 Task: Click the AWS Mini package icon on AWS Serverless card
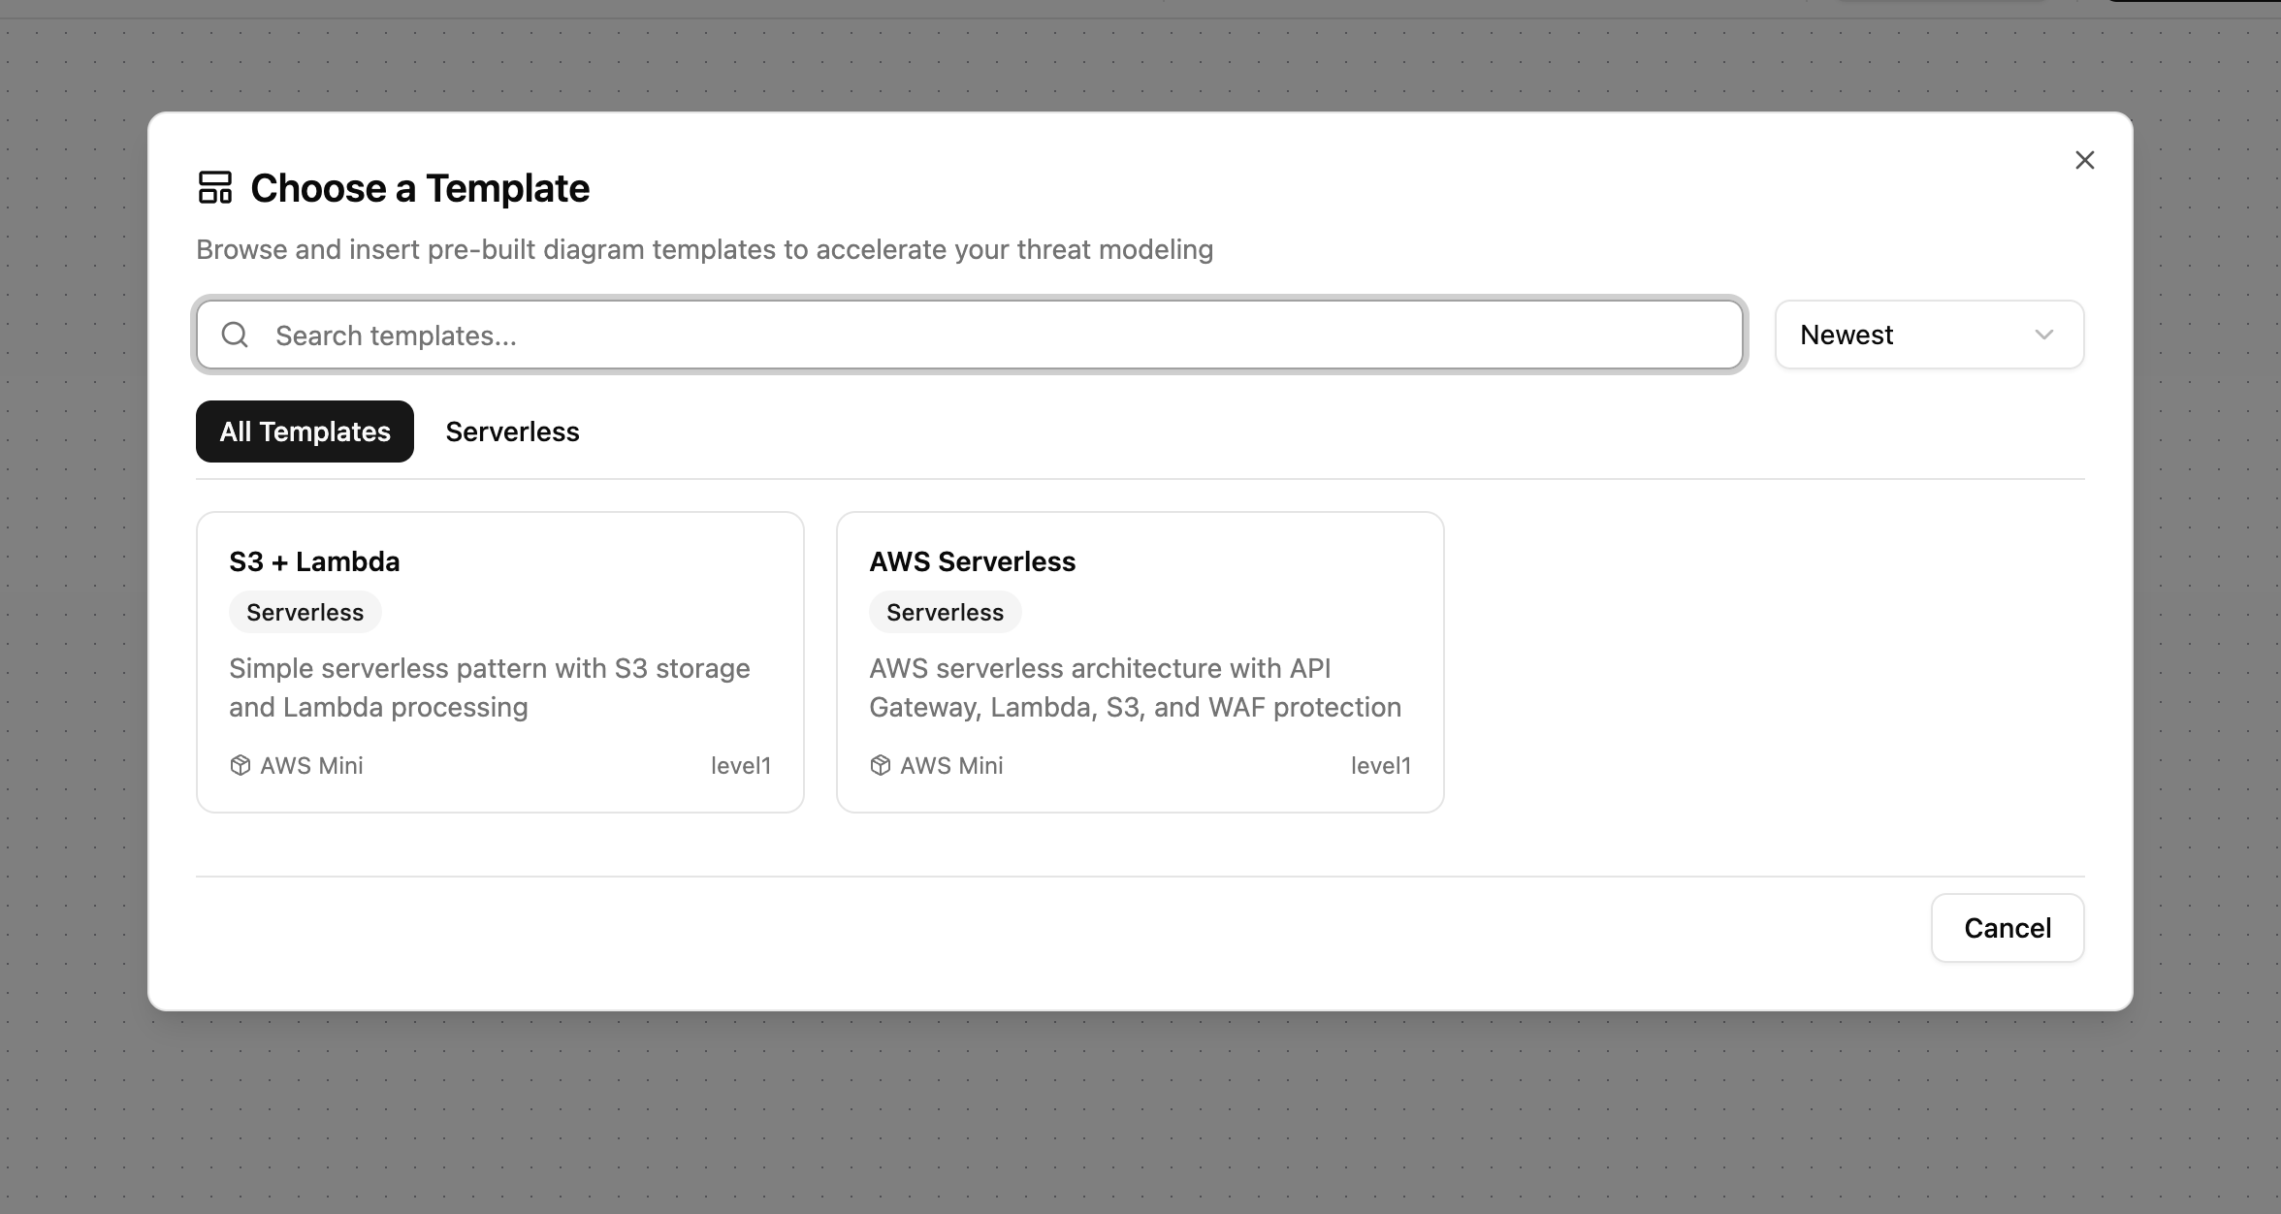879,765
